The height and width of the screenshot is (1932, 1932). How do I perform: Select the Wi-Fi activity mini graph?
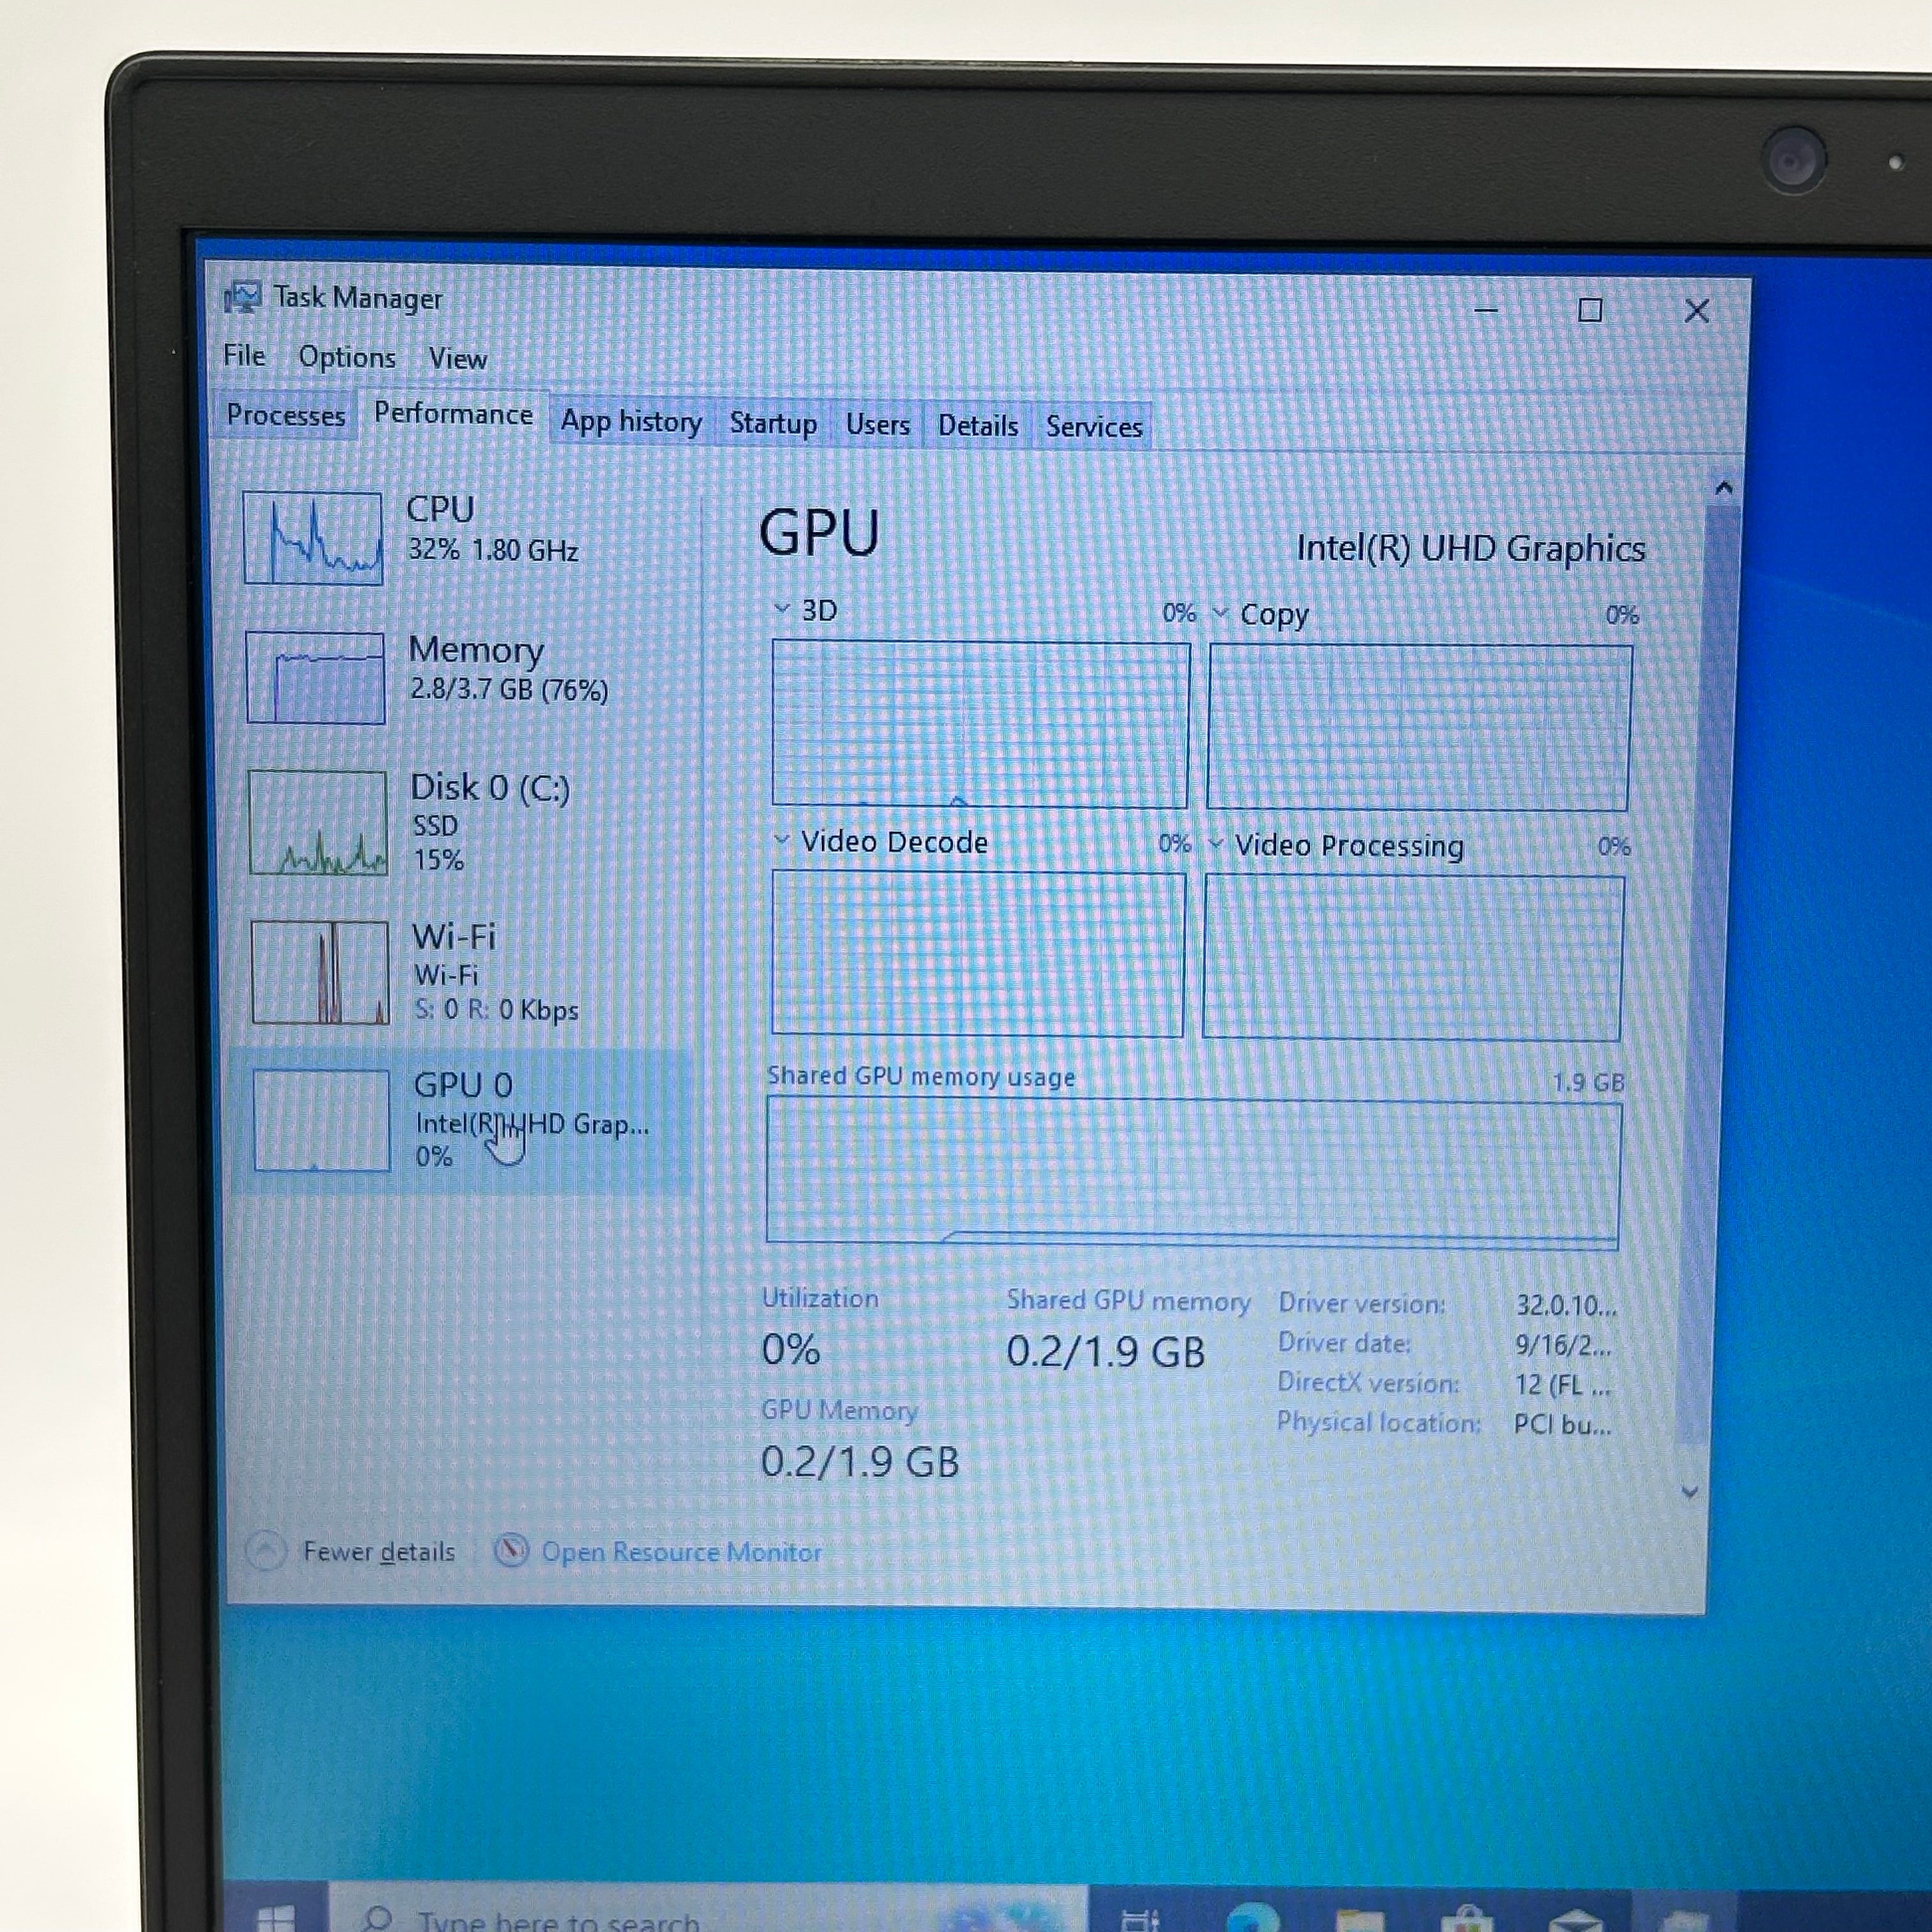[319, 972]
